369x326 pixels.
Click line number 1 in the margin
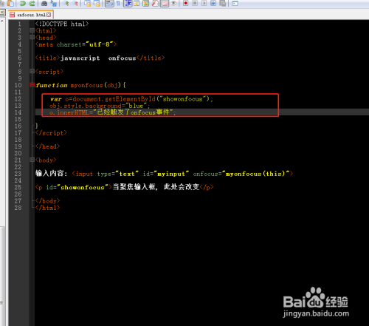coord(20,24)
